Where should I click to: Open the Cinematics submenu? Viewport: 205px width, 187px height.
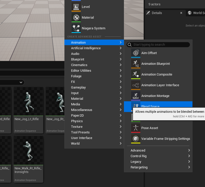point(94,65)
